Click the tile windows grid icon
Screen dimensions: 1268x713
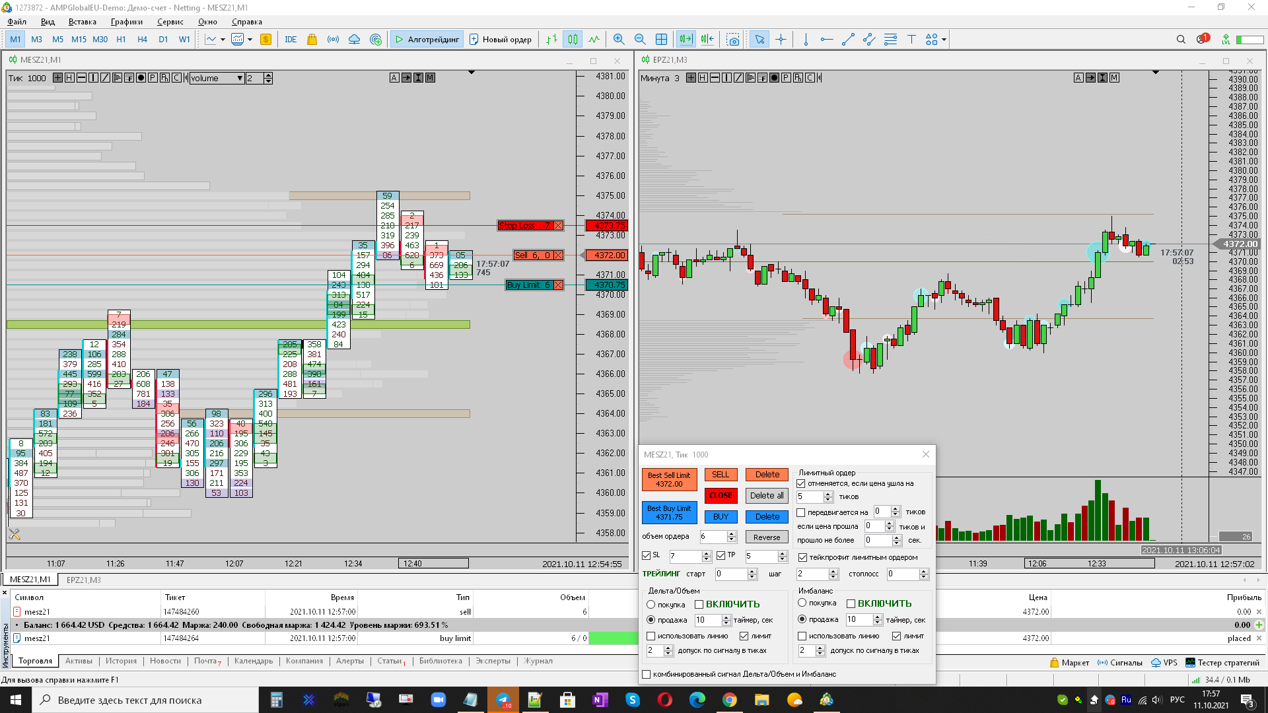click(x=661, y=40)
